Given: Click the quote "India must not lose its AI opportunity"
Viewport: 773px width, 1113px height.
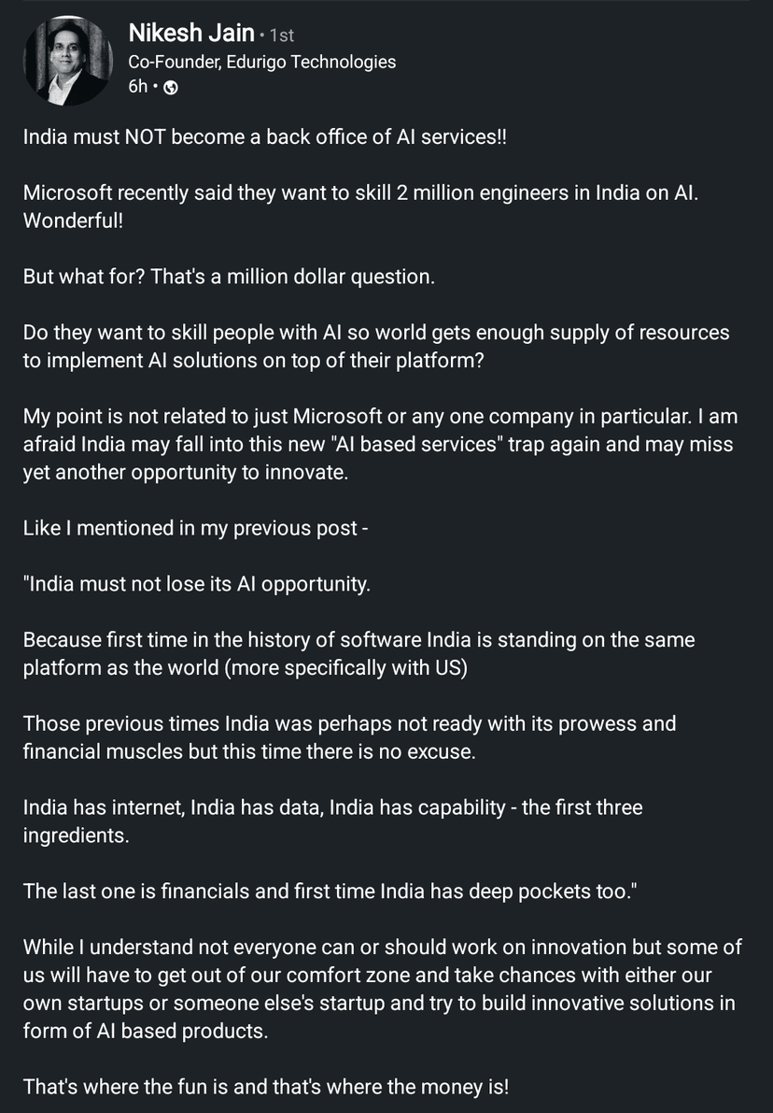Looking at the screenshot, I should click(x=196, y=584).
